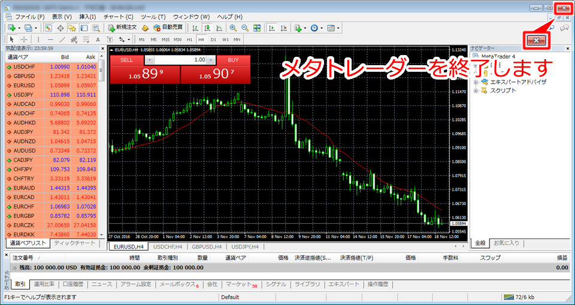
Task: Switch chart to candlestick style
Action: (208, 28)
